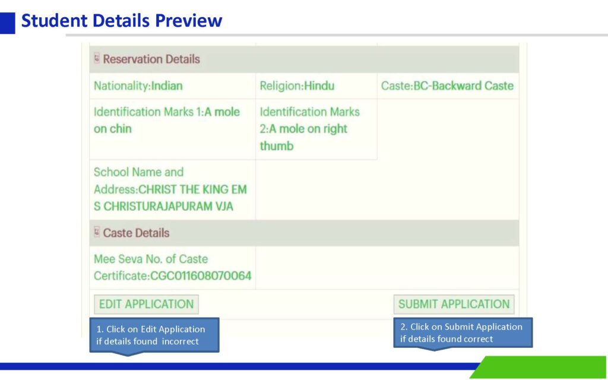Click the dark blue footer bar
Viewport: 608px width, 380px height.
[237, 366]
